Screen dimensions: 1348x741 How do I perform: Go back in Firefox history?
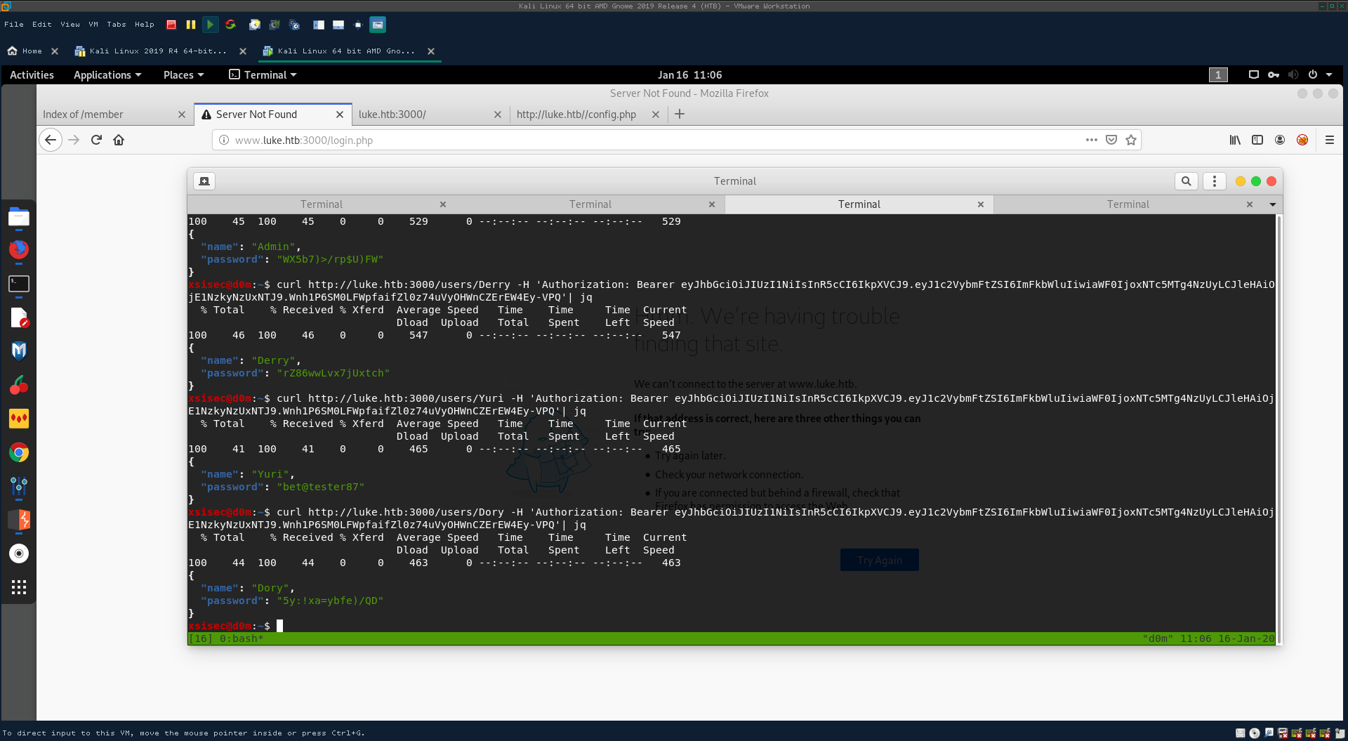51,140
